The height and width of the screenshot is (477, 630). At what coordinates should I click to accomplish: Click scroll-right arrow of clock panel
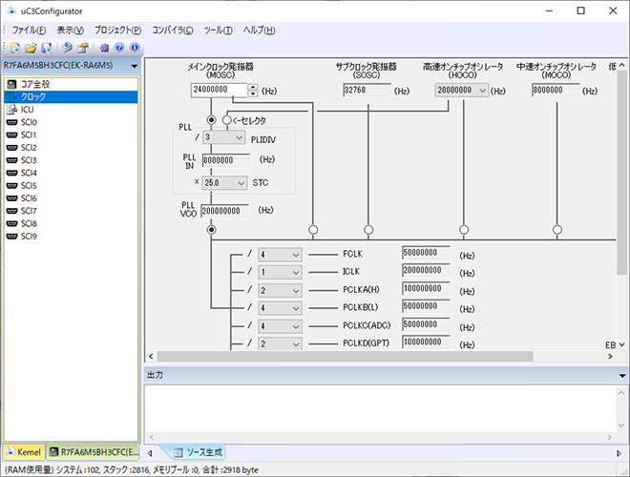pyautogui.click(x=610, y=356)
